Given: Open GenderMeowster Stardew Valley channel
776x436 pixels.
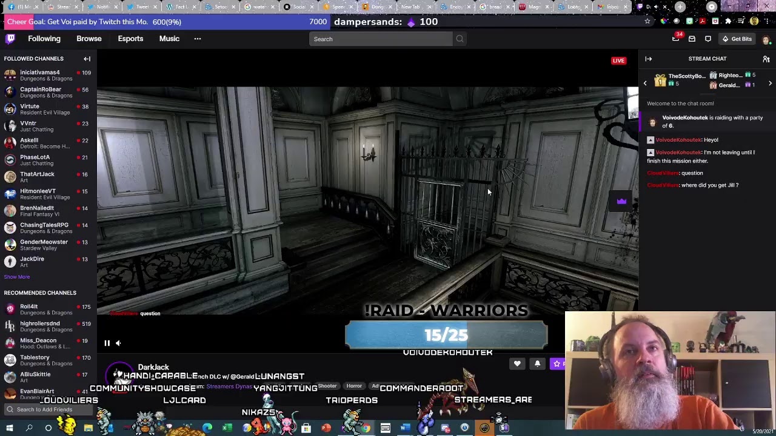Looking at the screenshot, I should point(48,245).
